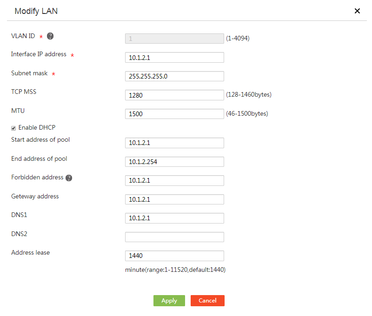Click the 'VLAN ID' label

[23, 36]
